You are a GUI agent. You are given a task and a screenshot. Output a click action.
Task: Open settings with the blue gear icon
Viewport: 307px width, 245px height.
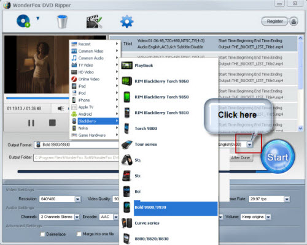click(126, 21)
